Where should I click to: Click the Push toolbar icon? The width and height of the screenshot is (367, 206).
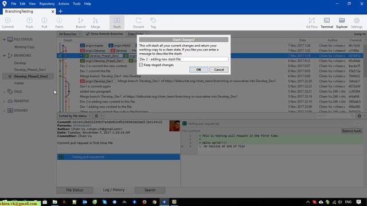29,23
